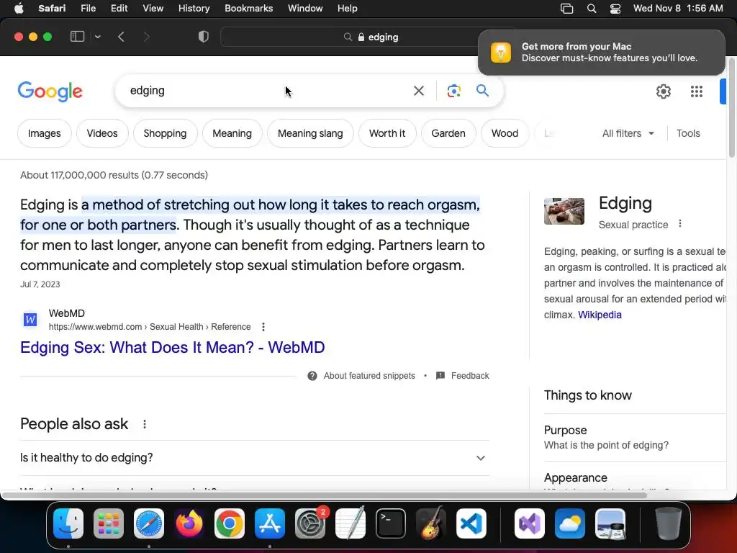Open the Purpose item in Things to know
737x553 pixels.
(x=635, y=437)
